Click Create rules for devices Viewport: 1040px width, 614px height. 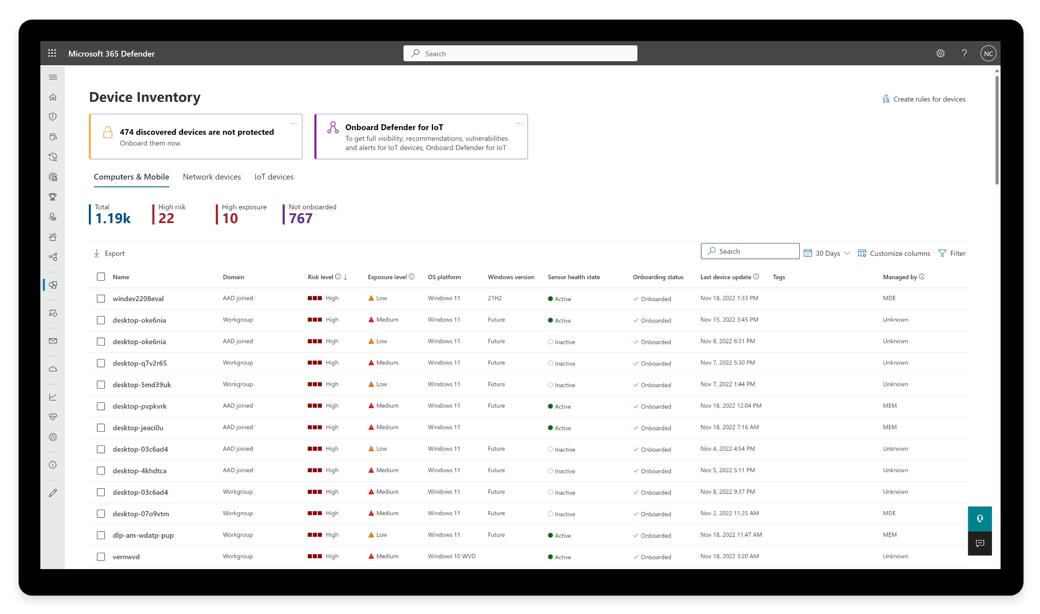pos(923,99)
